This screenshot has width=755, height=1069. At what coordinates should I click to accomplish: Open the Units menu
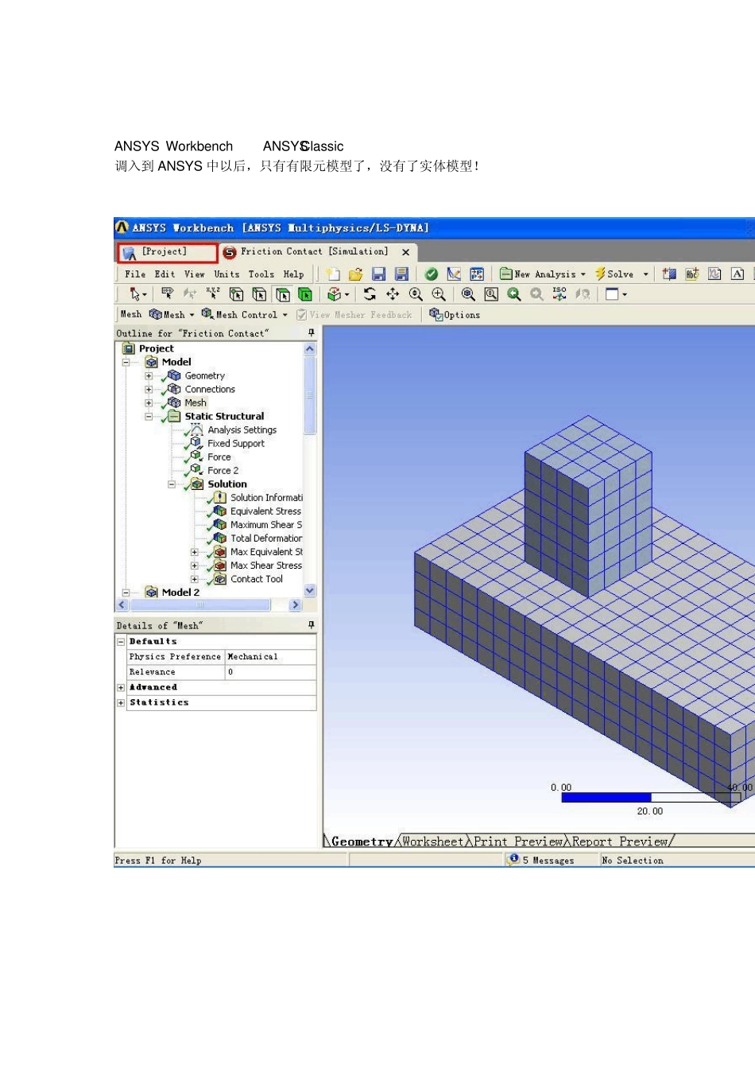(226, 274)
